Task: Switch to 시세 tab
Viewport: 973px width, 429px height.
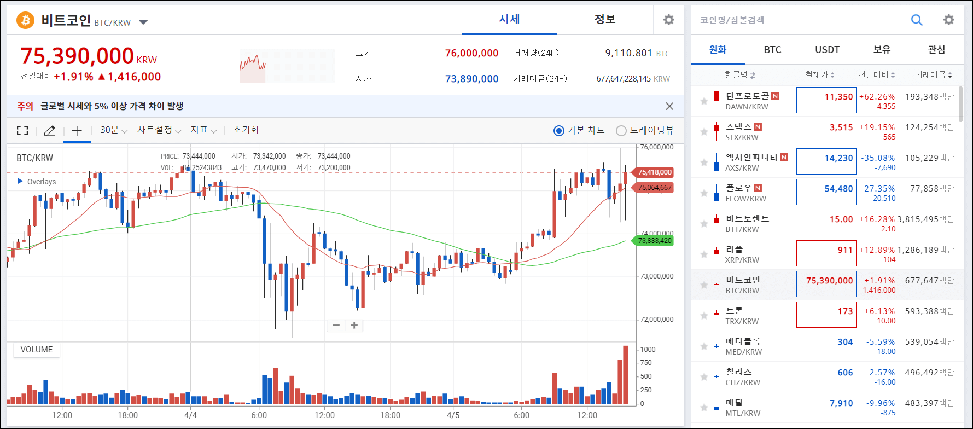Action: tap(509, 19)
